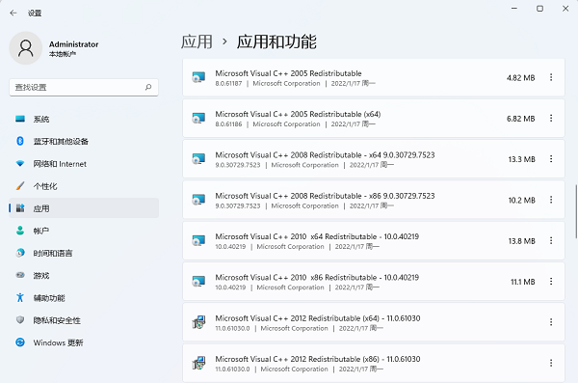578x383 pixels.
Task: Click the 13.8 MB size value
Action: pyautogui.click(x=521, y=241)
